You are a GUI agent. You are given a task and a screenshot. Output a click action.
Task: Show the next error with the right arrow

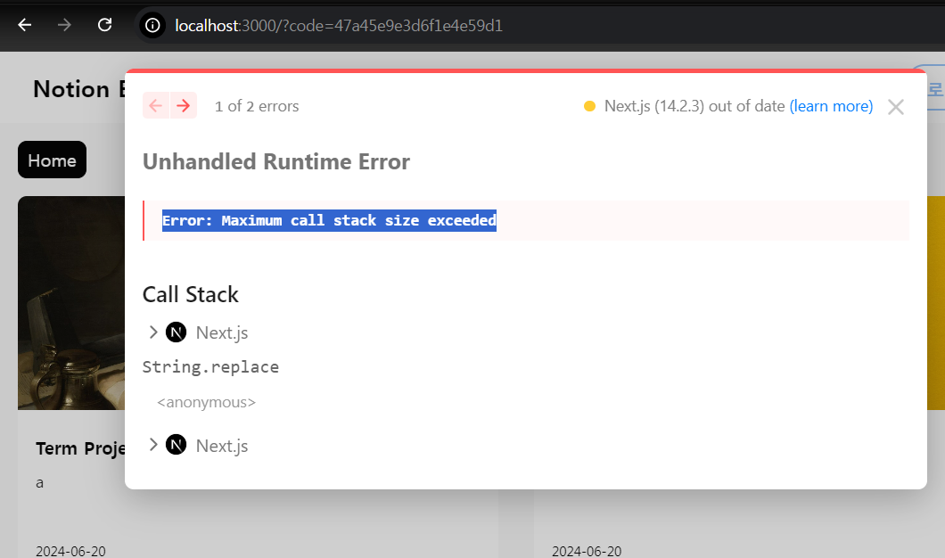[184, 105]
